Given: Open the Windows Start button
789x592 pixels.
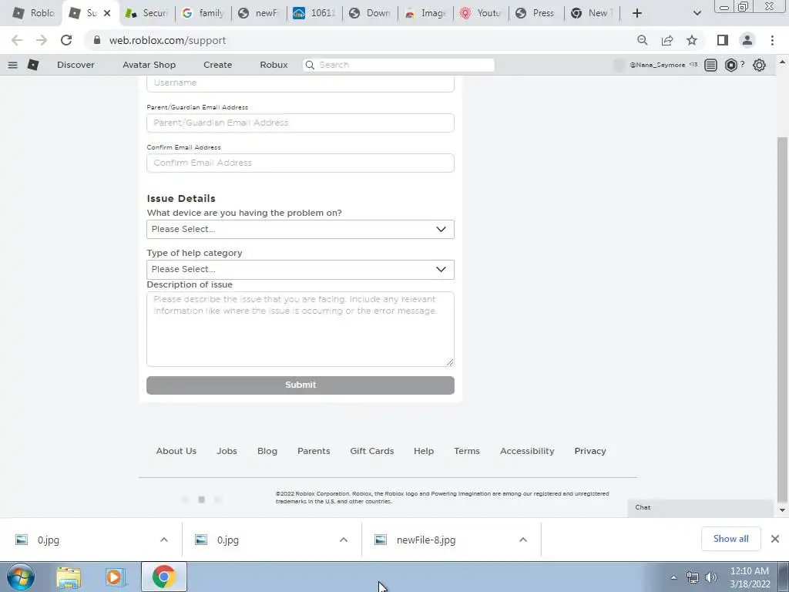Looking at the screenshot, I should click(21, 577).
